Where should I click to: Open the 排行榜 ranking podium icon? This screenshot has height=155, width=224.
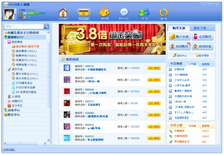(105, 14)
